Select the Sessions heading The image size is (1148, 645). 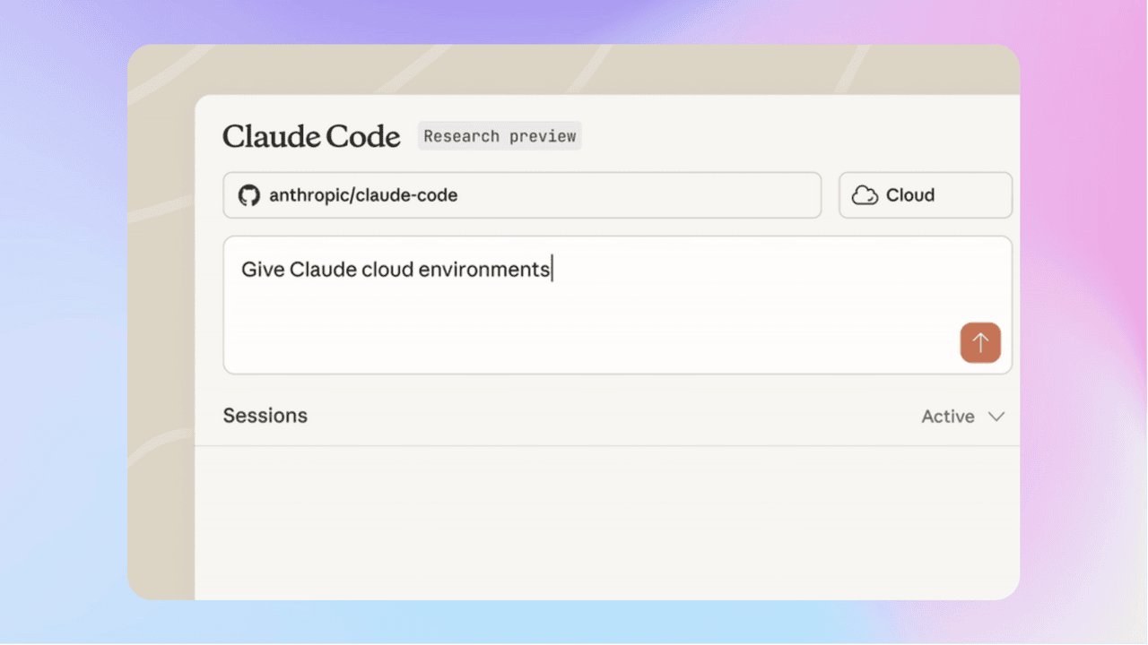click(x=265, y=416)
